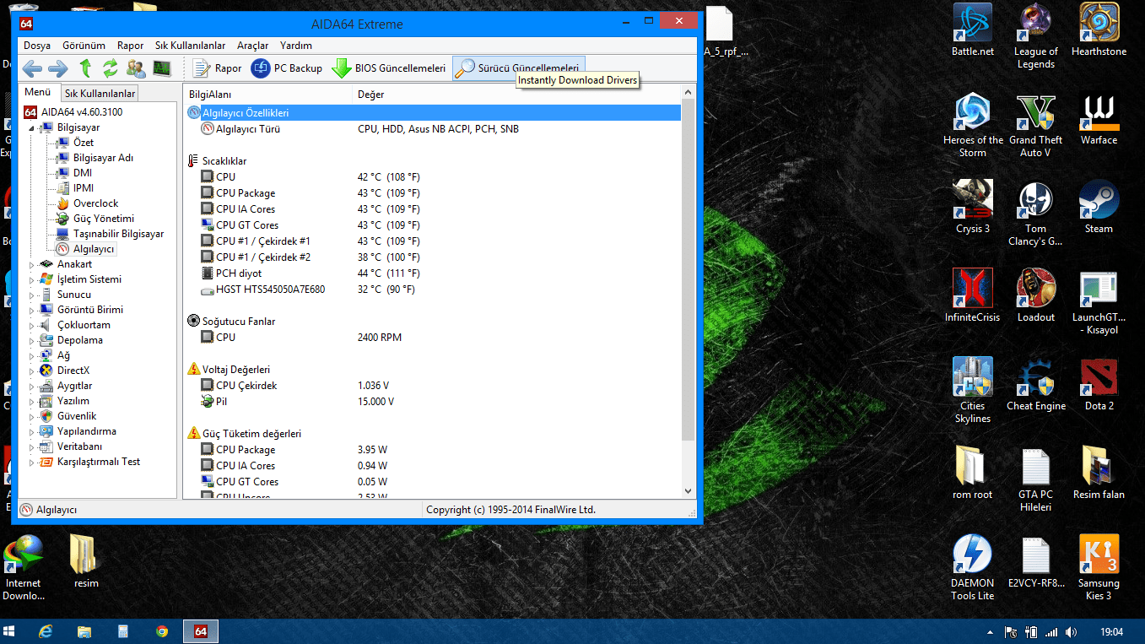
Task: Open the Araçlar menu
Action: coord(252,46)
